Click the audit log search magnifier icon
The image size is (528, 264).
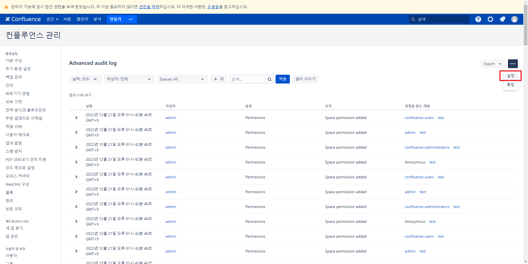269,79
